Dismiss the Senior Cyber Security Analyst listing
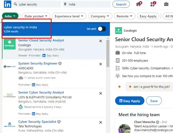 (101, 93)
